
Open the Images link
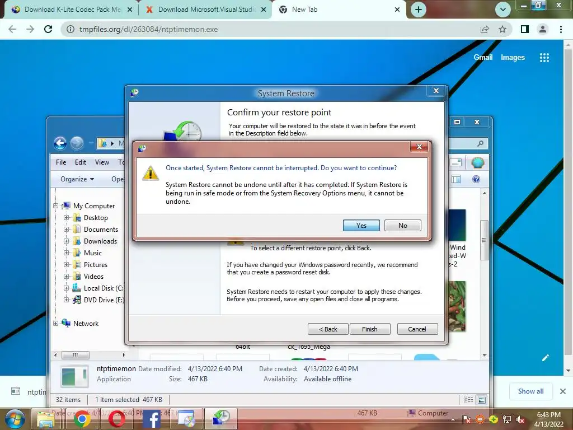(x=513, y=58)
